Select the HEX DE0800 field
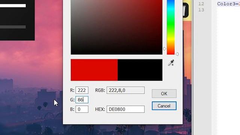240x135 pixels. [126, 109]
